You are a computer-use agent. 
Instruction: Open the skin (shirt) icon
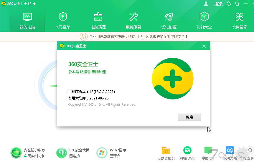(x=237, y=4)
